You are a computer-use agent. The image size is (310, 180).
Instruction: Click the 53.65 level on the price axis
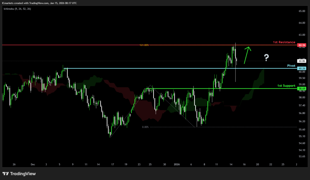click(x=302, y=156)
